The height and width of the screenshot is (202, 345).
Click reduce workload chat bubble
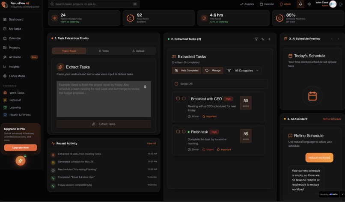pos(319,157)
